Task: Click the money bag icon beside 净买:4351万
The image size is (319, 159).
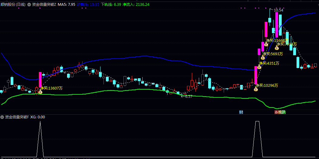Action: point(259,67)
